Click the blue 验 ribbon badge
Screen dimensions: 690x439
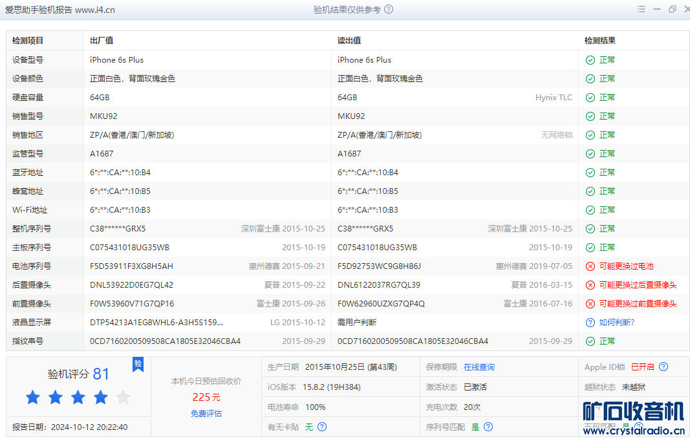click(138, 365)
